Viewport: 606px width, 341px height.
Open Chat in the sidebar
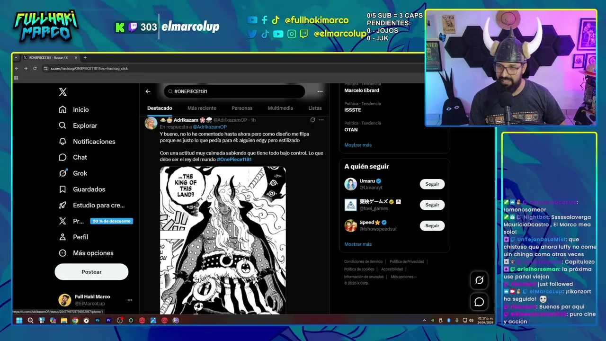pos(73,157)
